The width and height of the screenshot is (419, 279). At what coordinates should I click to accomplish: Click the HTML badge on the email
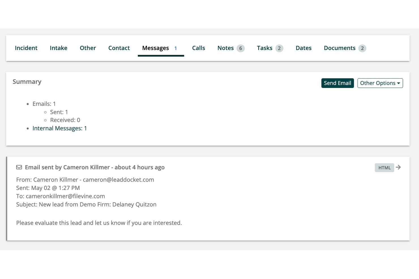[384, 168]
